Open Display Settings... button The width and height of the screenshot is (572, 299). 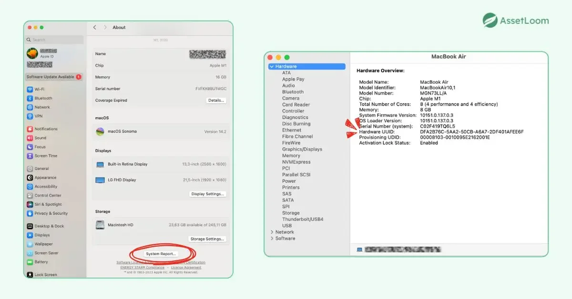point(208,194)
